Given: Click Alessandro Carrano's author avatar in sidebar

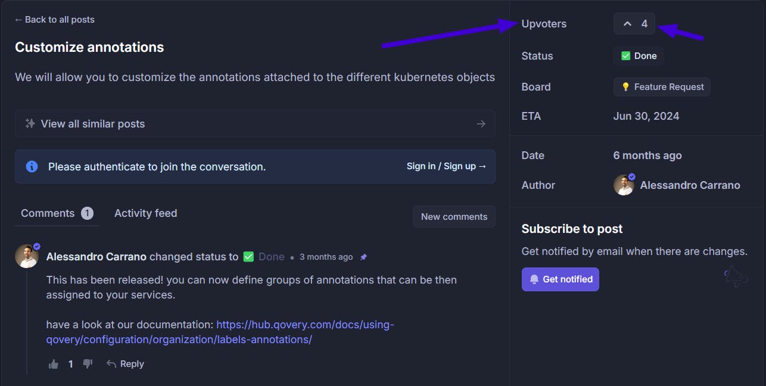Looking at the screenshot, I should pyautogui.click(x=624, y=185).
